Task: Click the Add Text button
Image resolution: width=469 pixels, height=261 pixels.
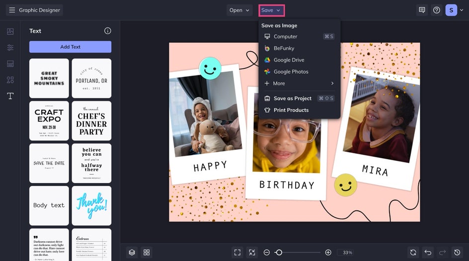Action: [70, 47]
